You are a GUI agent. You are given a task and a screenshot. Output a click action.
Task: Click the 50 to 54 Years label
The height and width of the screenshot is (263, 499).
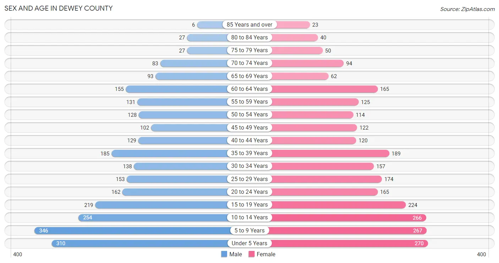tap(249, 114)
